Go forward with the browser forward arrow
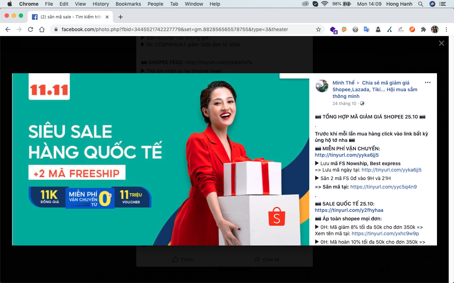 click(x=19, y=29)
